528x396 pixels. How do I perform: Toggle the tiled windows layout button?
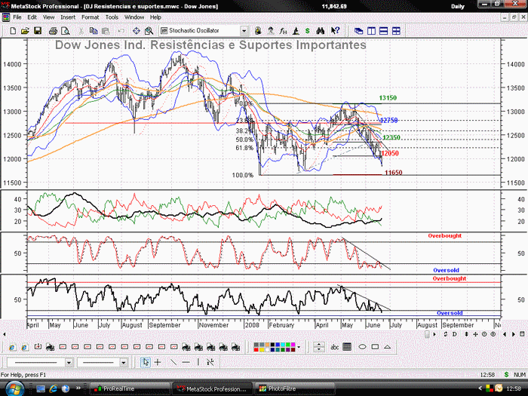pos(396,31)
